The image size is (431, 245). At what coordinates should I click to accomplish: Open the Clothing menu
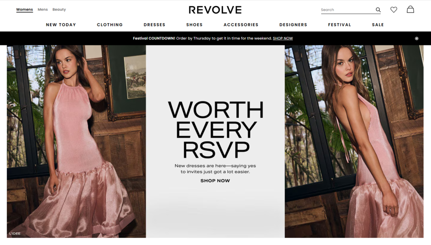[110, 25]
